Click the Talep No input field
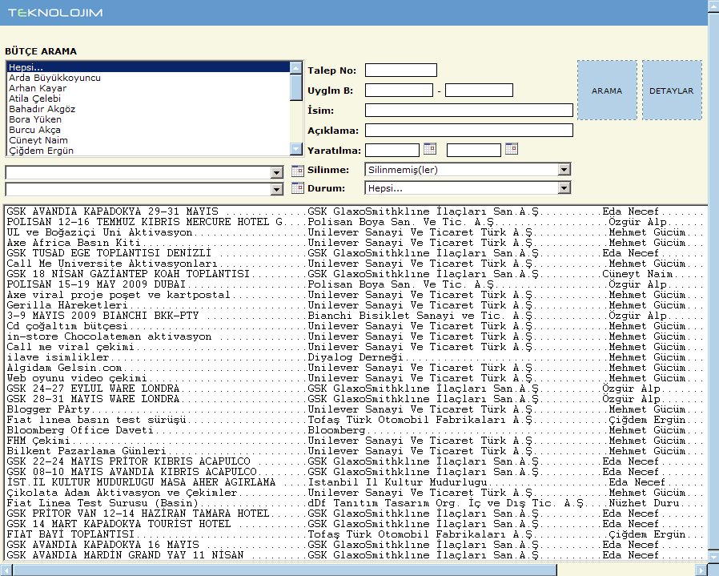 pos(401,70)
